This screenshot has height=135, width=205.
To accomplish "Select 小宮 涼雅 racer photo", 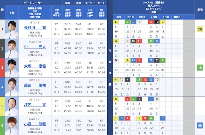I will pos(12,125).
